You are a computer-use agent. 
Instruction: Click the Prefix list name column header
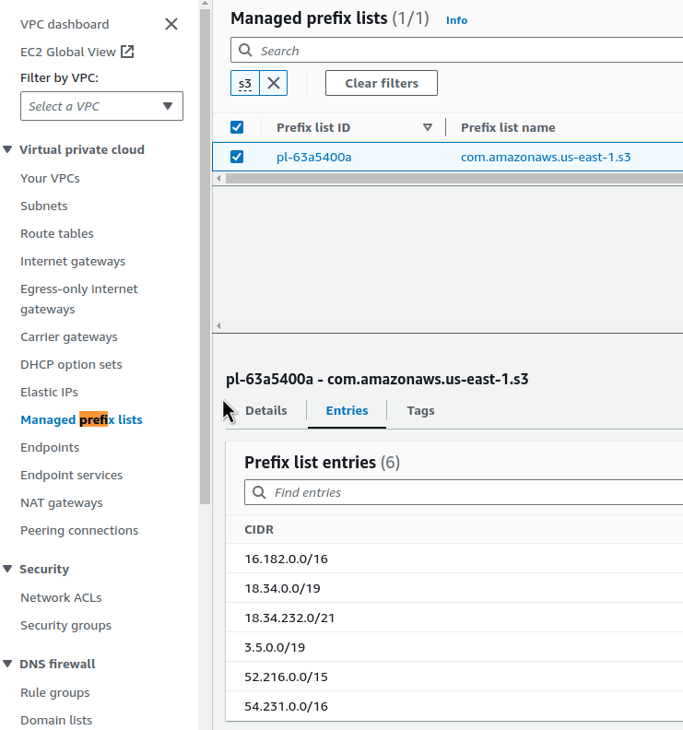pyautogui.click(x=508, y=127)
